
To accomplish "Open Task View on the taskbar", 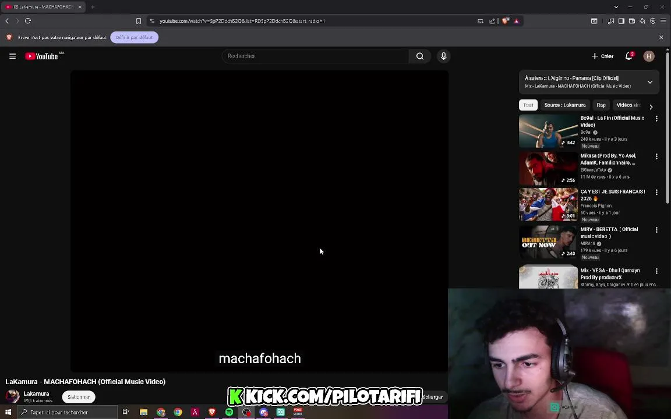I will (x=125, y=412).
